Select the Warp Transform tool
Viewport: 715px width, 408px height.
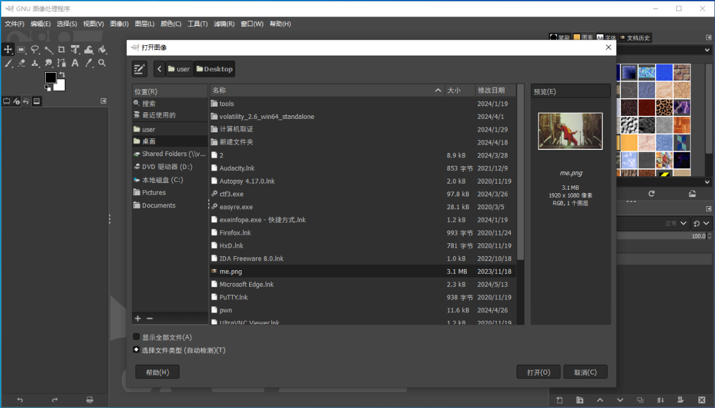(89, 49)
